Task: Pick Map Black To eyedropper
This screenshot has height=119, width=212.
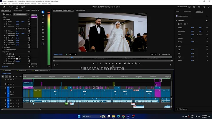Action: coord(20,56)
